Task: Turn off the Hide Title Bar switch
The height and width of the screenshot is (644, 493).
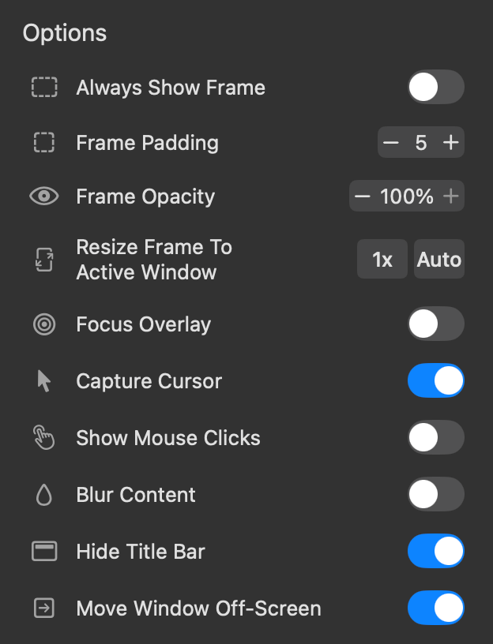Action: 435,551
